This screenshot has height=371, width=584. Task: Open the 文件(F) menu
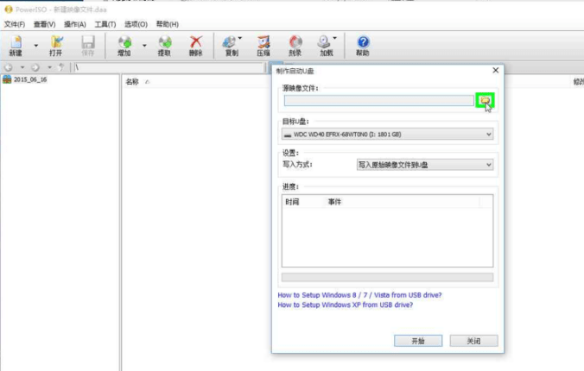click(x=15, y=24)
